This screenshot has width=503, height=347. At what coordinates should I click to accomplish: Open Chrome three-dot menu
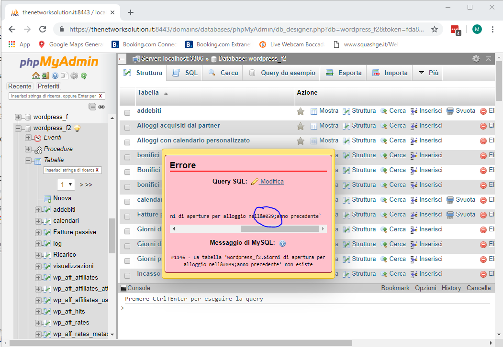[x=492, y=29]
